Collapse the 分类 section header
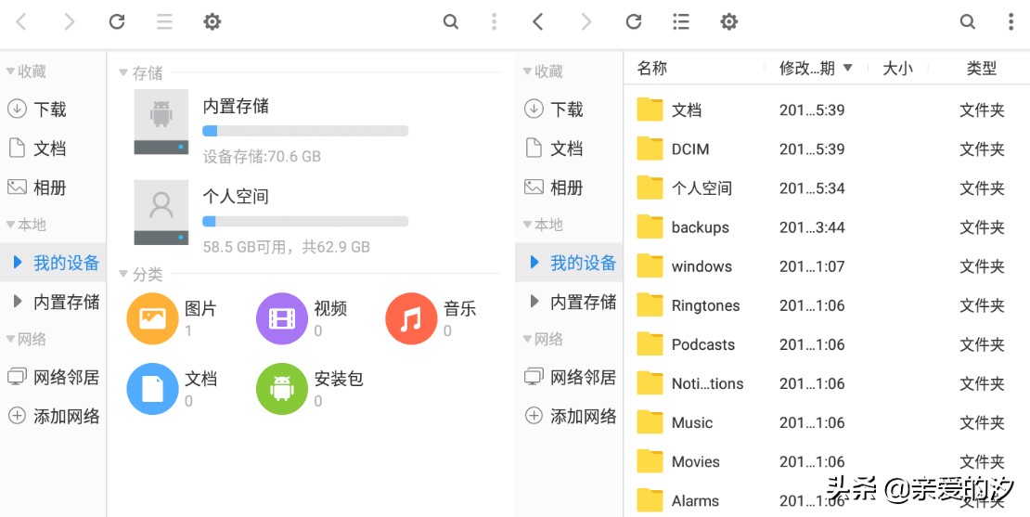The image size is (1030, 517). 124,275
